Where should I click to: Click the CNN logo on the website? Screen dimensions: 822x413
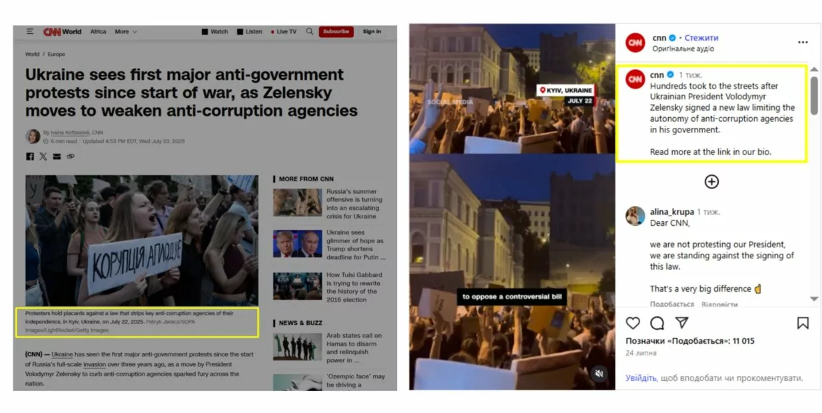click(x=52, y=31)
